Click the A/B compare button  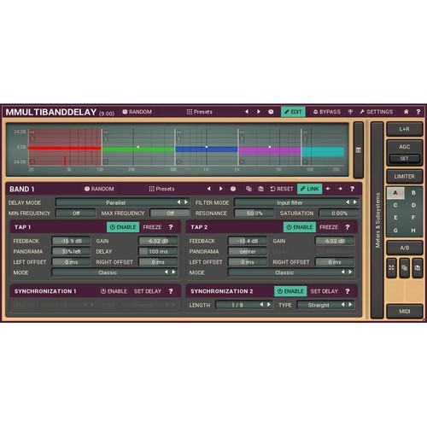(x=404, y=248)
